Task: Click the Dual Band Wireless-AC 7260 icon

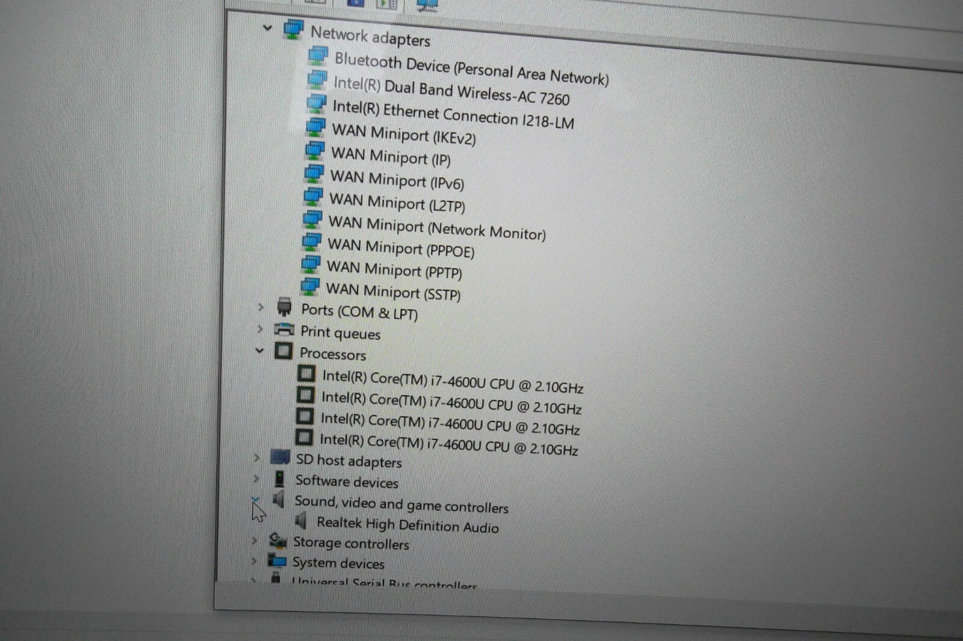Action: click(x=317, y=79)
